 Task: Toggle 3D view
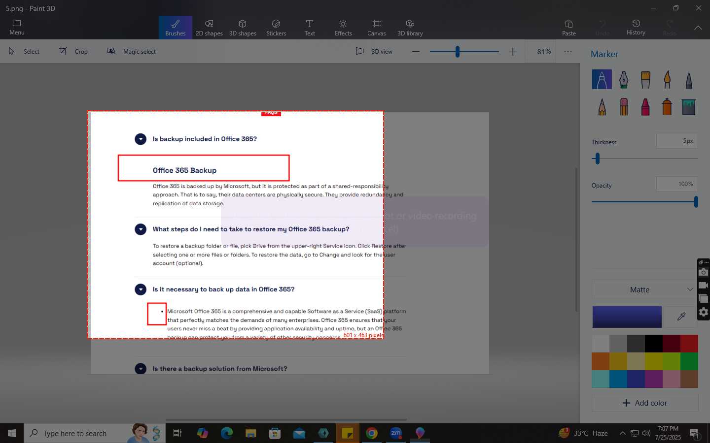click(x=374, y=51)
